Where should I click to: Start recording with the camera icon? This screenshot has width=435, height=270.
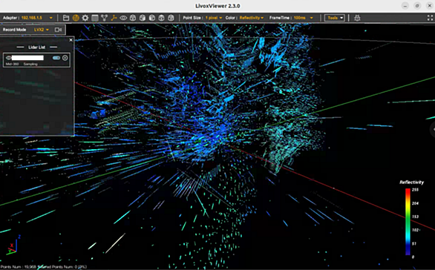[58, 30]
